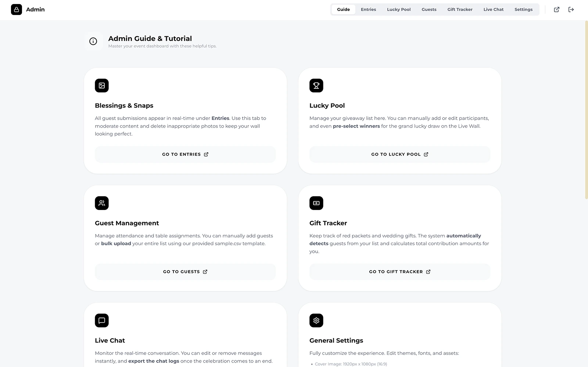Click the info icon beside Admin Guide title
The height and width of the screenshot is (367, 588).
pos(93,41)
